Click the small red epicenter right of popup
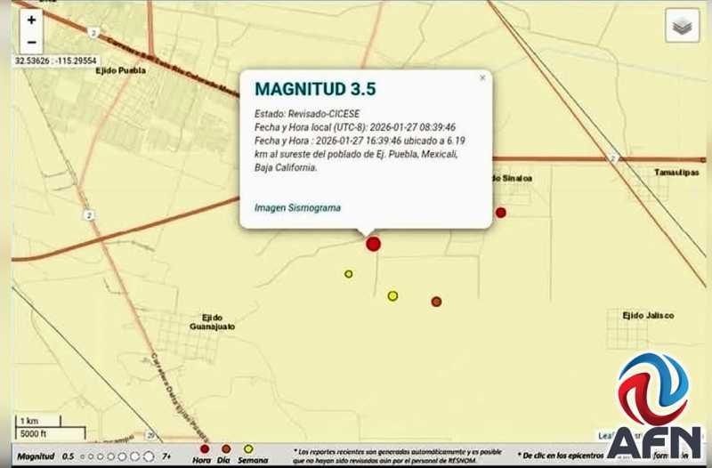 500,213
